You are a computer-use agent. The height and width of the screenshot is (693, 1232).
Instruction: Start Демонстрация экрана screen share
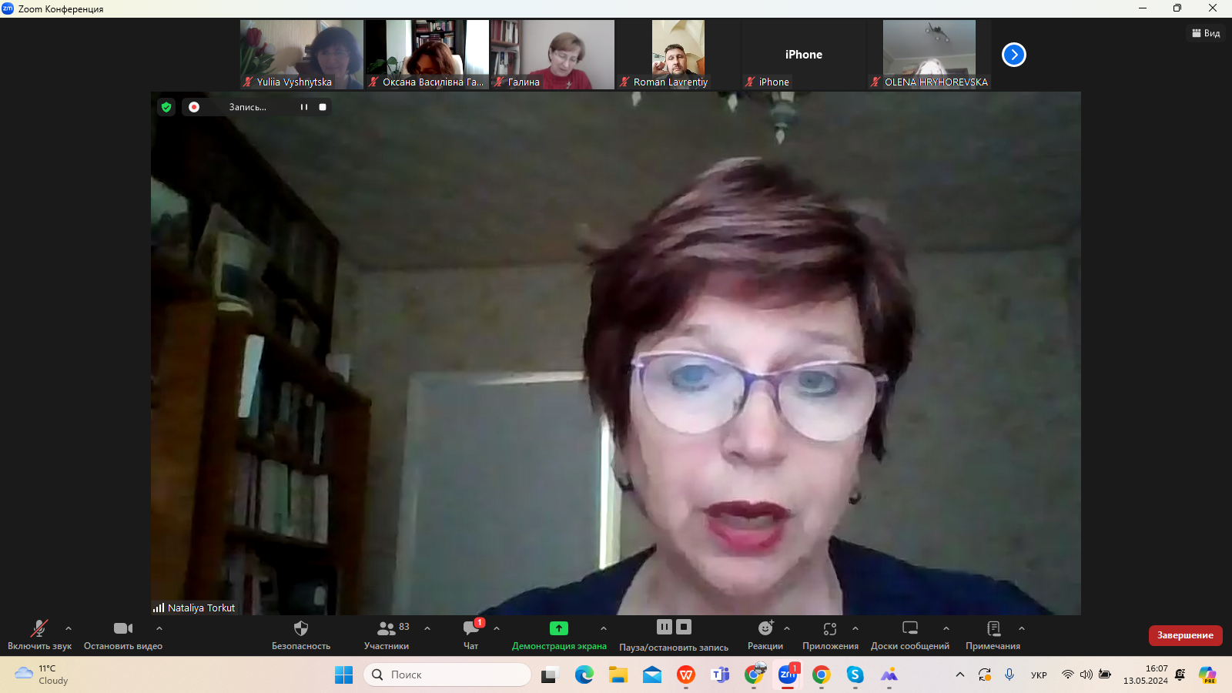[558, 629]
